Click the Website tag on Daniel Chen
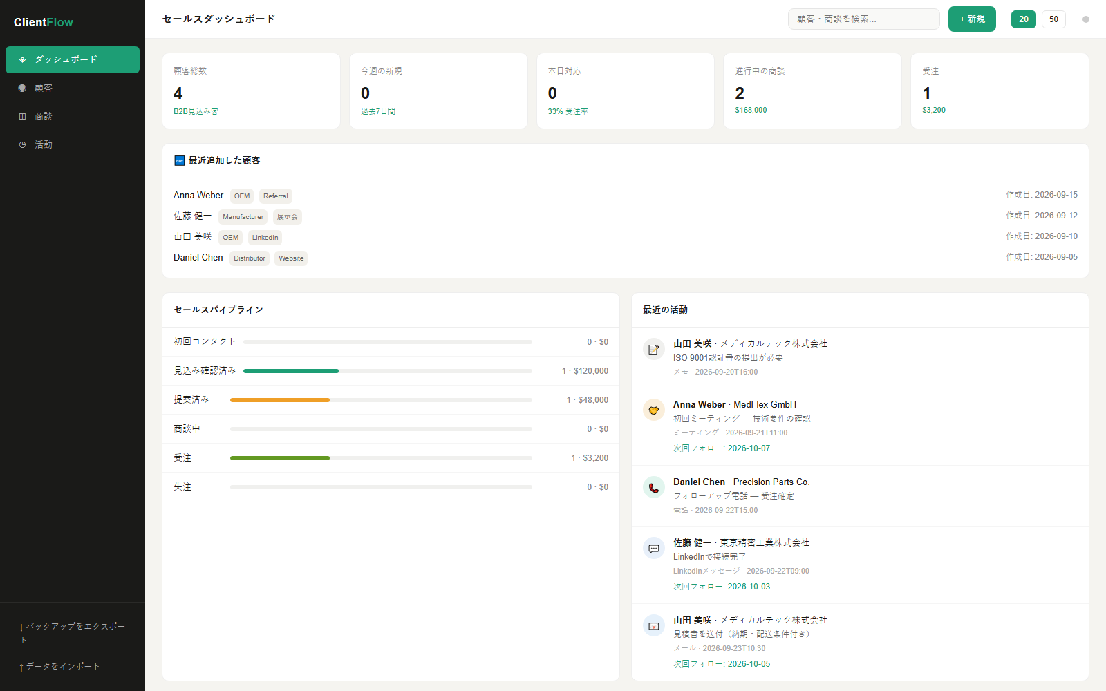 [x=291, y=258]
